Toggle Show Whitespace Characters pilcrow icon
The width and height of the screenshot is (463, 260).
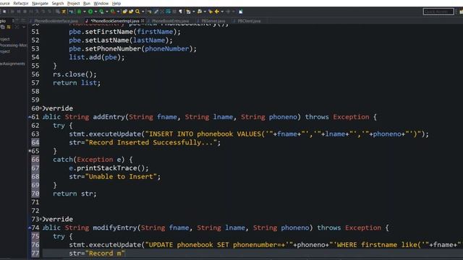(x=181, y=12)
